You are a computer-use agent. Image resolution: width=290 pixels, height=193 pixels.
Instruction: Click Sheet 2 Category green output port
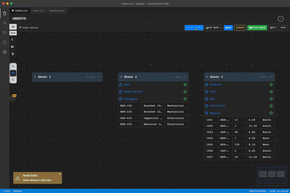[185, 99]
